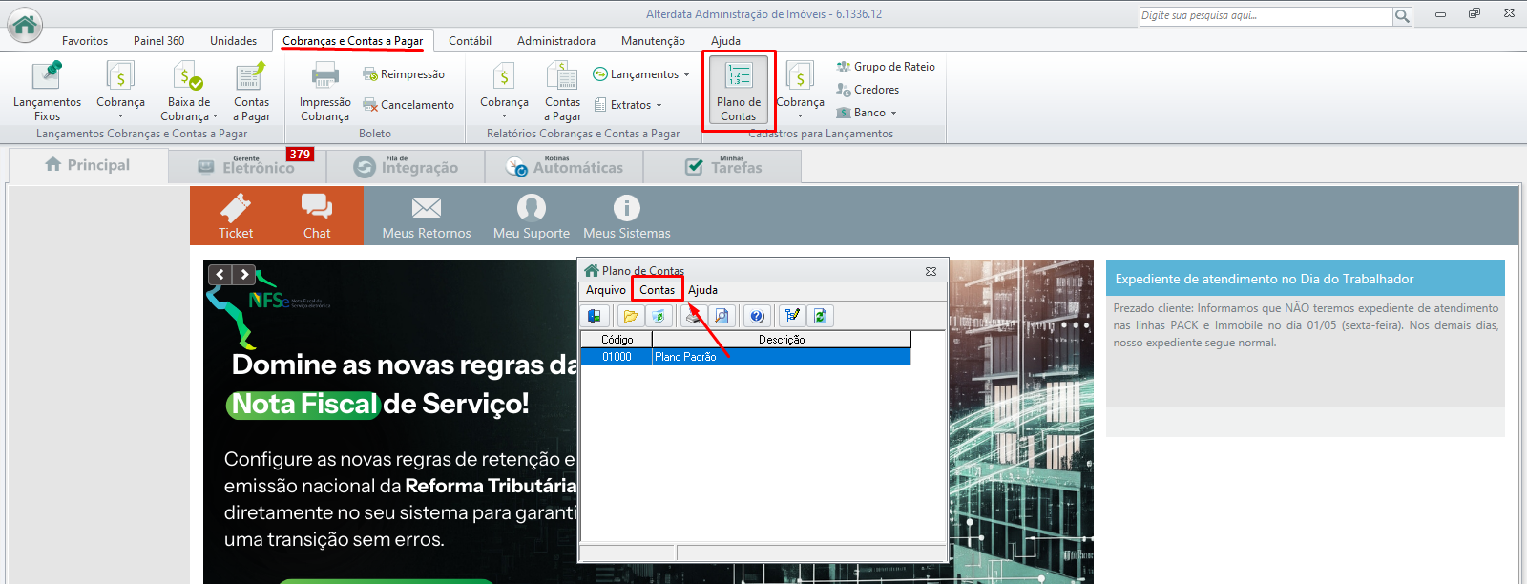Open Meus Sistemas info icon

tap(626, 207)
